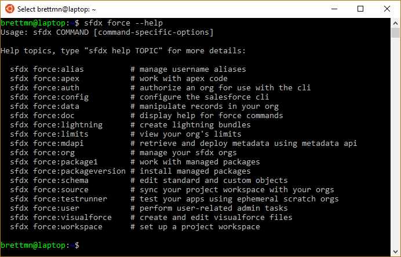Viewport: 401px width, 257px height.
Task: Close the terminal window
Action: coord(387,9)
